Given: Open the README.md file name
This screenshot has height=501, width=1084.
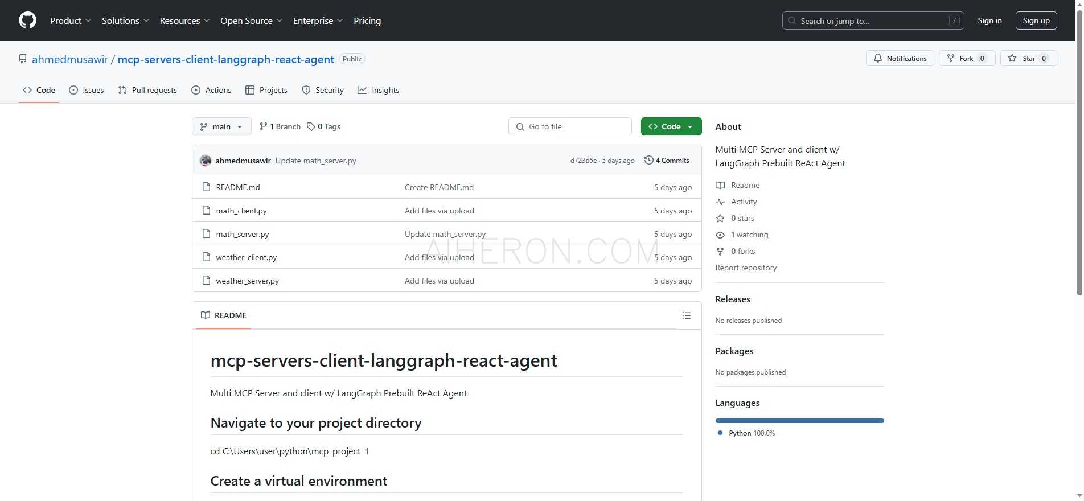Looking at the screenshot, I should [x=238, y=187].
